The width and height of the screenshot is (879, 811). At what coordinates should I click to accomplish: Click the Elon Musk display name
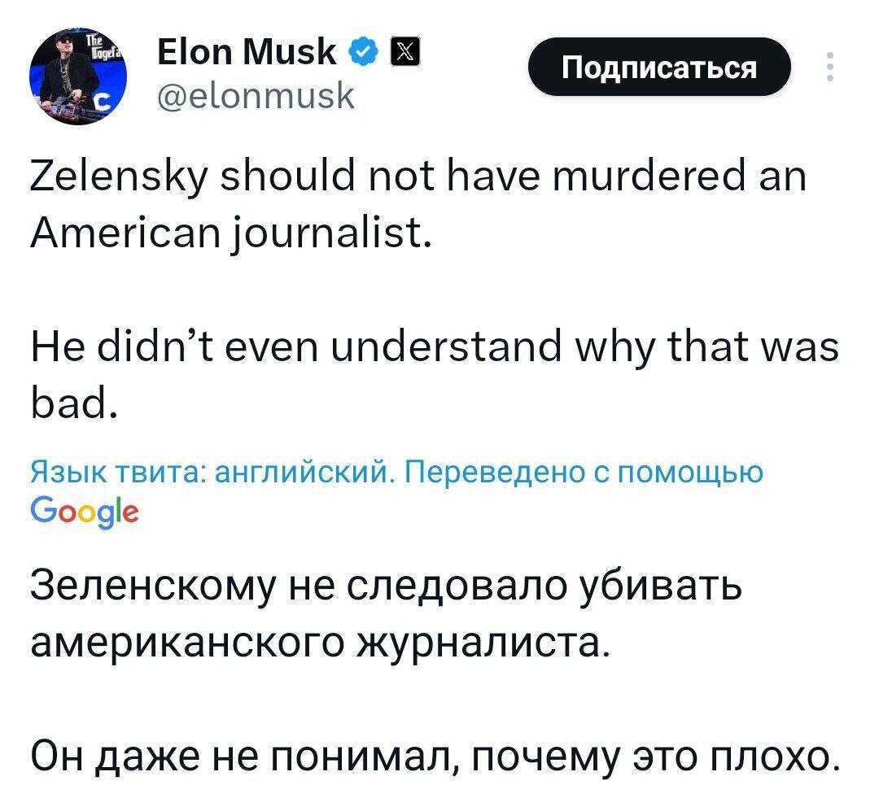244,50
